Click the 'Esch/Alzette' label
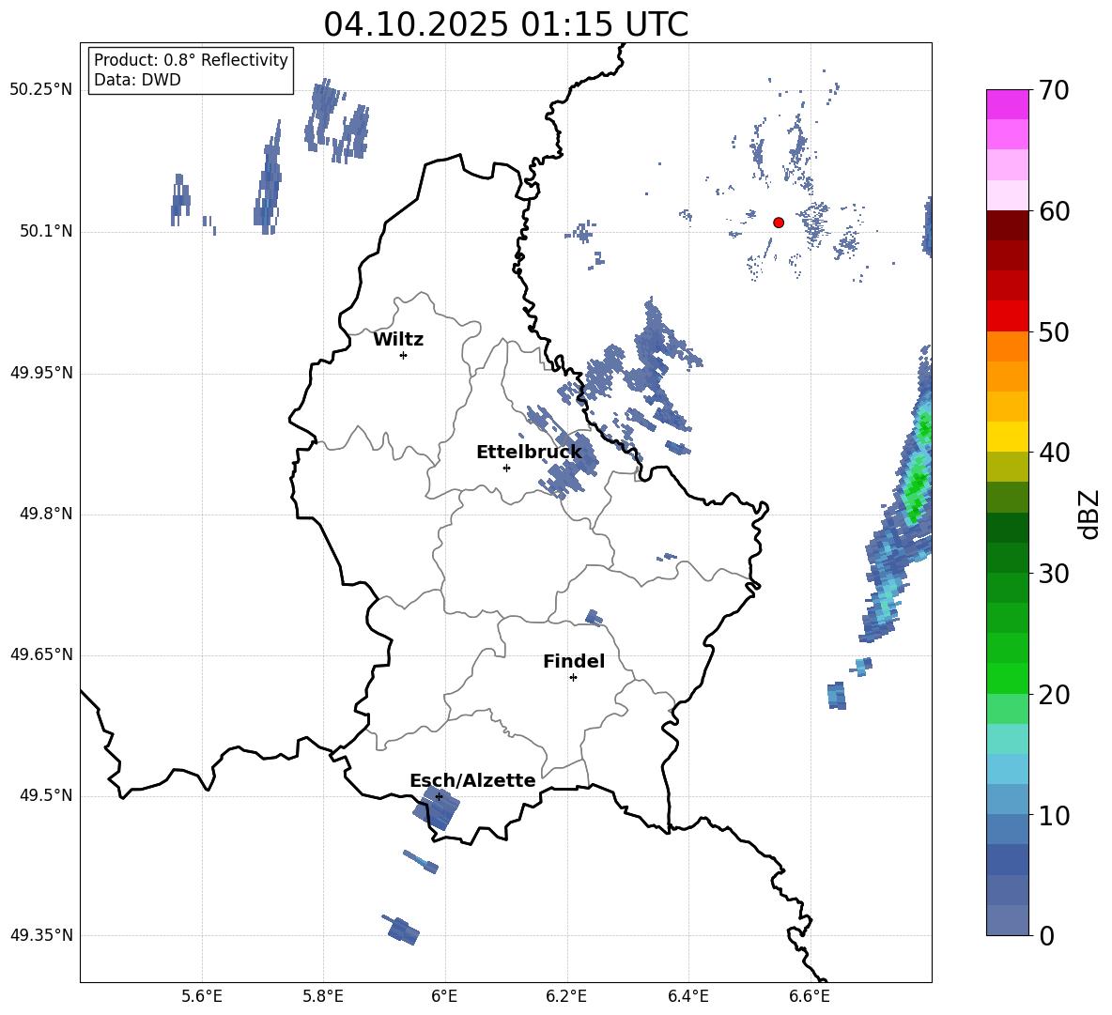Image resolution: width=1112 pixels, height=1015 pixels. (472, 780)
